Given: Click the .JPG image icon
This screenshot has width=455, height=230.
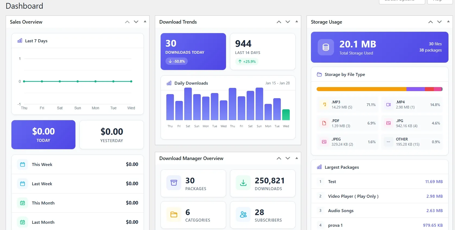Looking at the screenshot, I should click(389, 123).
